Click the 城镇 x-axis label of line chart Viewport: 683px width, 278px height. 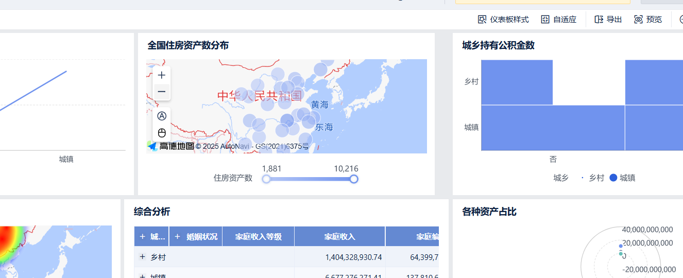click(x=66, y=159)
